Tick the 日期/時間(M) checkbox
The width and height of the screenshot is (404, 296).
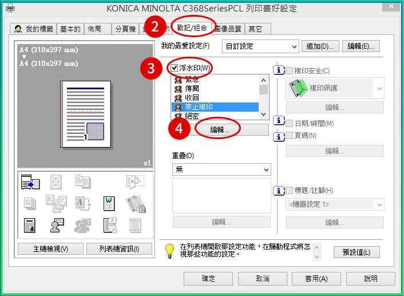pos(290,123)
